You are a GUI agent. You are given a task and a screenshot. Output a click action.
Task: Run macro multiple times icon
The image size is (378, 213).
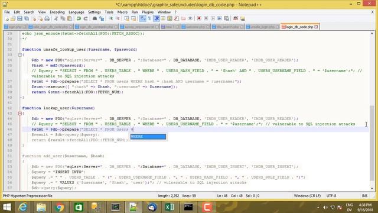click(219, 18)
